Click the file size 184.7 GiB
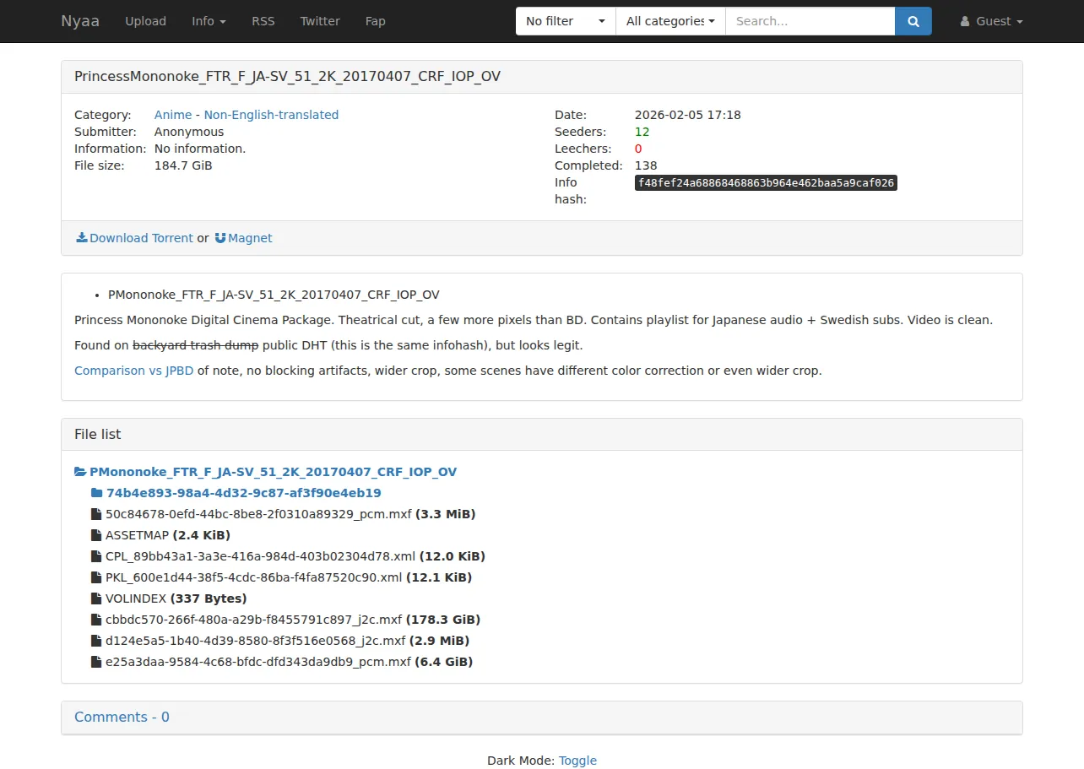1084x769 pixels. coord(183,165)
